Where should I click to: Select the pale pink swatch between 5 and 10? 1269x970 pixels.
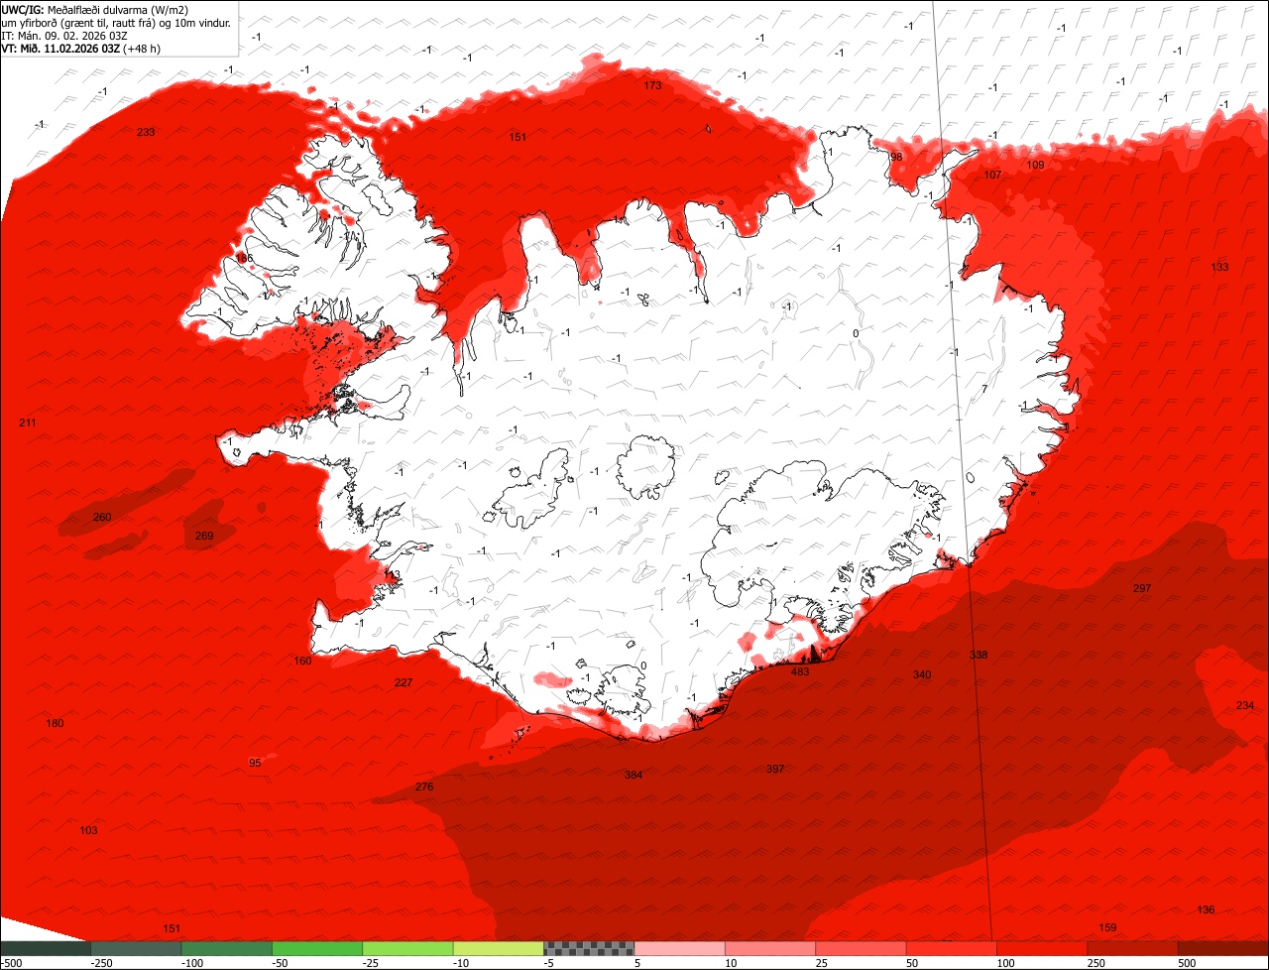(x=680, y=948)
